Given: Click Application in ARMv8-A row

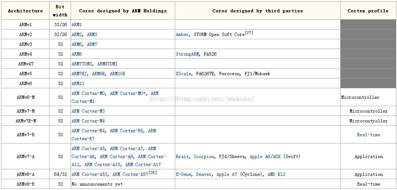Looking at the screenshot, I should coord(368,175).
